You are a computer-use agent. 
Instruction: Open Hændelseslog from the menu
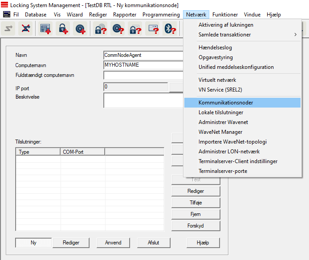pos(215,48)
